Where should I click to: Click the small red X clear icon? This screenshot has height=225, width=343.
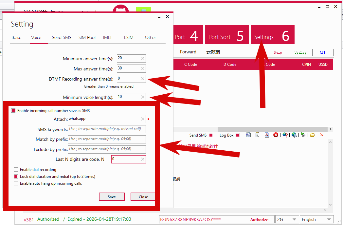click(x=321, y=135)
